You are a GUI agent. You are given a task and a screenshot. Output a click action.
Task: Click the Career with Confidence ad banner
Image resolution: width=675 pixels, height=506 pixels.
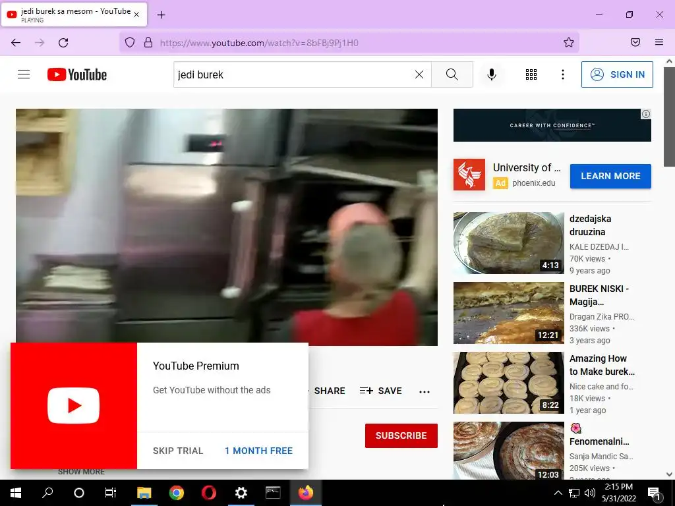tap(552, 125)
